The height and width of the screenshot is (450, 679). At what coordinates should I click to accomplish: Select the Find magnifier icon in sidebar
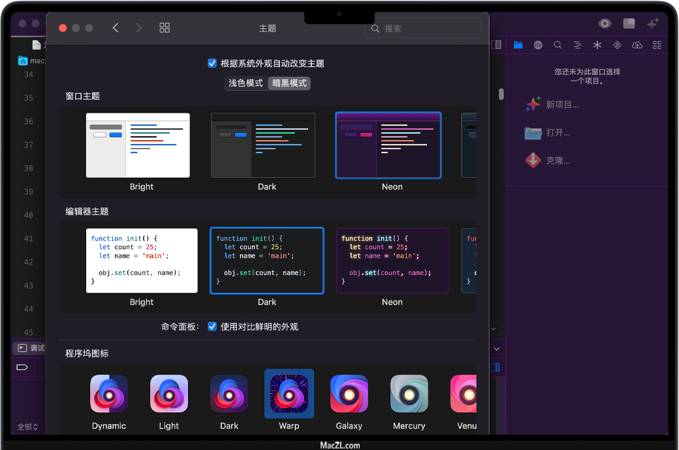point(558,45)
